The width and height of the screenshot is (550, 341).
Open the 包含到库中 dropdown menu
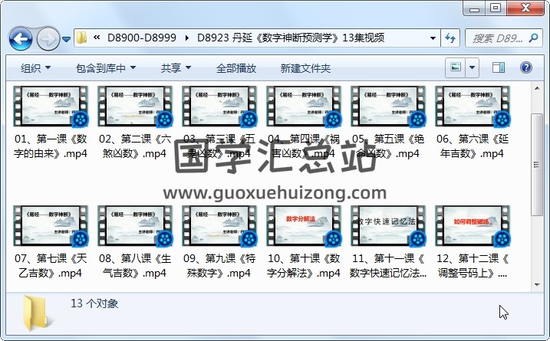pyautogui.click(x=106, y=68)
